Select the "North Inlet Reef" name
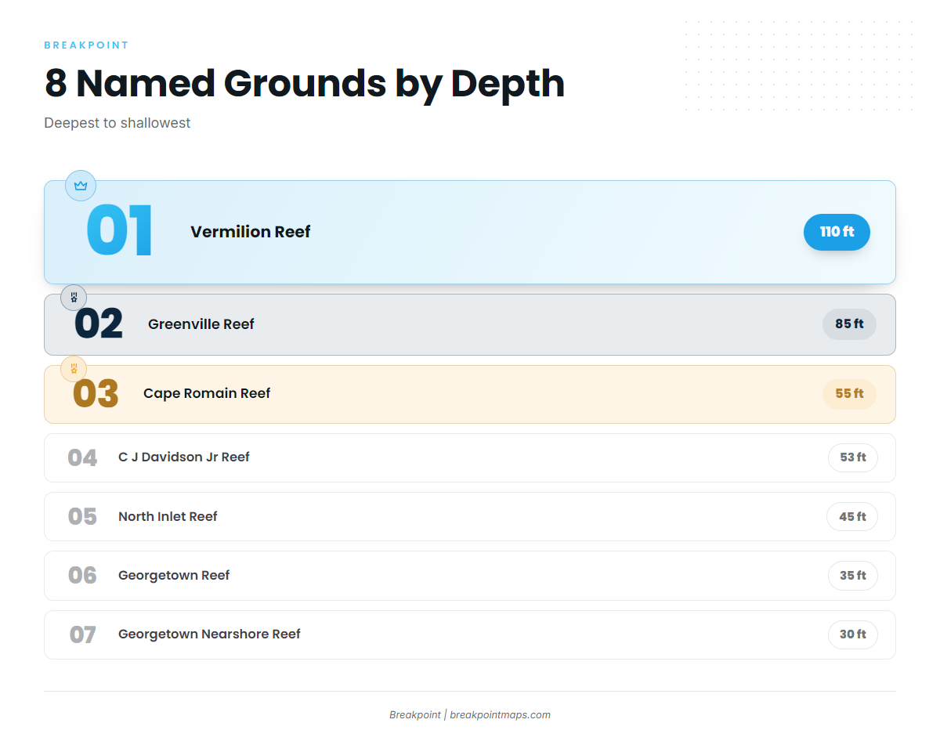The image size is (940, 741). click(168, 517)
